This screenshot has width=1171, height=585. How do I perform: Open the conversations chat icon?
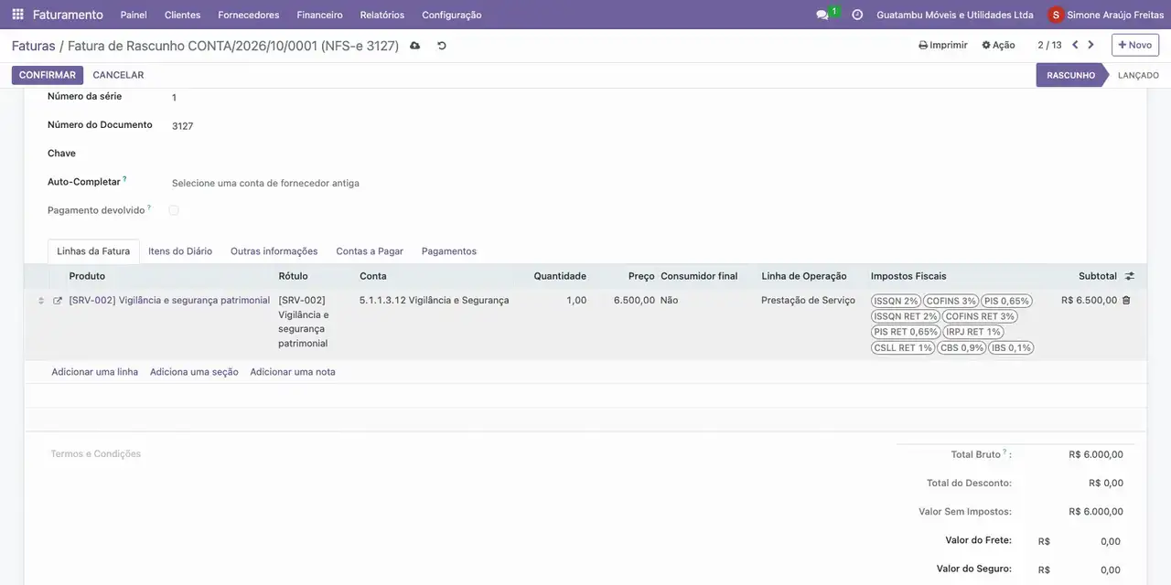822,15
